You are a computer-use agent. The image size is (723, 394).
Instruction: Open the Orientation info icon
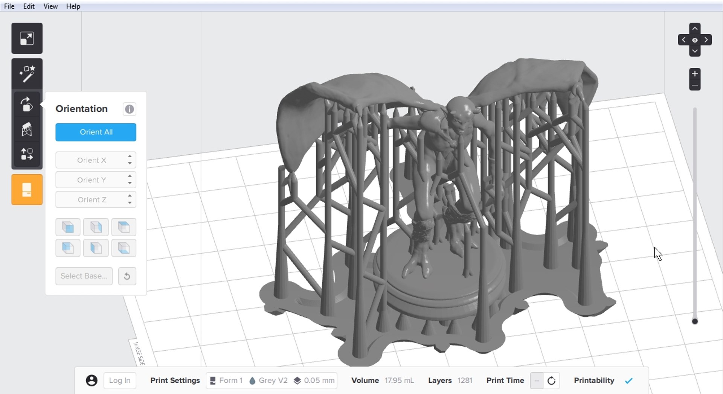pos(129,109)
